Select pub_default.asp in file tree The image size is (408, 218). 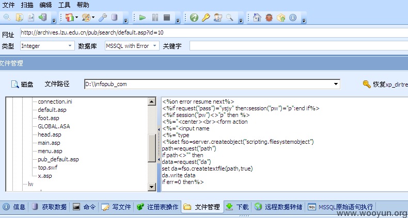[58, 159]
